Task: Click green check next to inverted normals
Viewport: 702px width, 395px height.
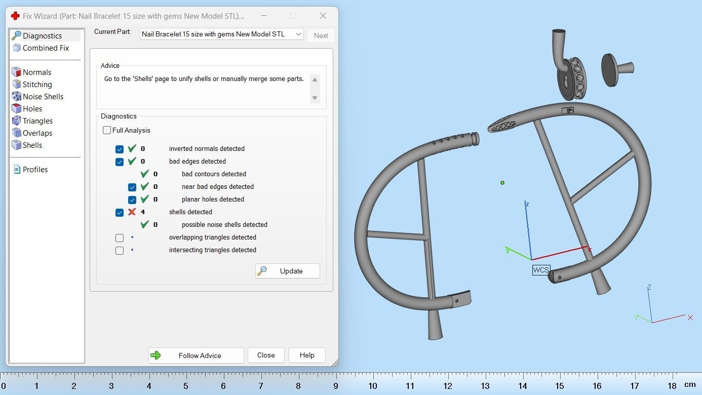Action: tap(132, 149)
